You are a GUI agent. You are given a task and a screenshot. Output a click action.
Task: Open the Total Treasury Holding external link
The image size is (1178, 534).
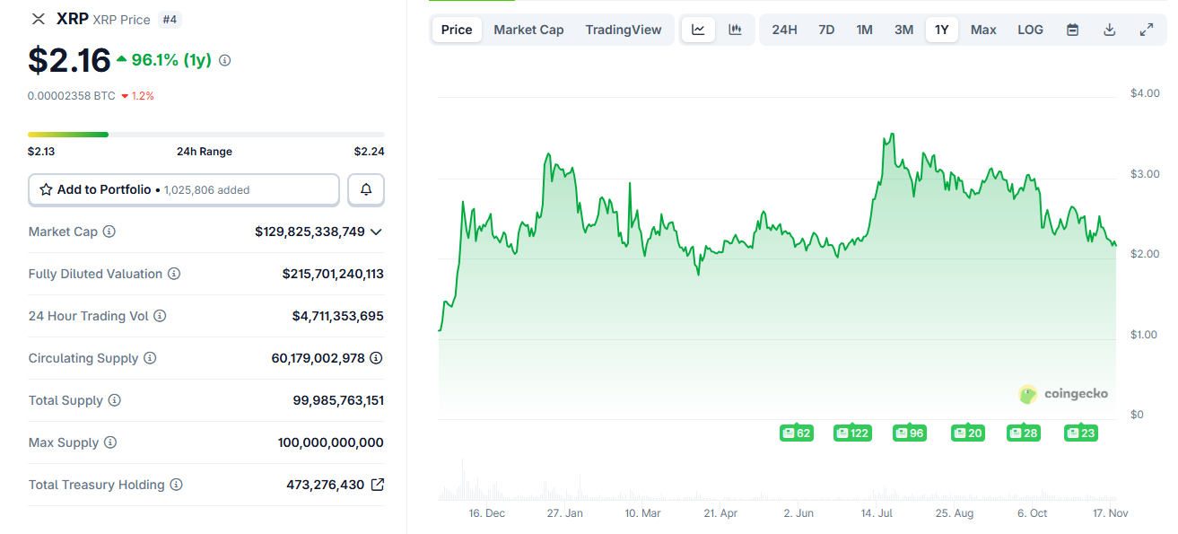pyautogui.click(x=376, y=485)
